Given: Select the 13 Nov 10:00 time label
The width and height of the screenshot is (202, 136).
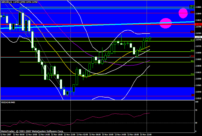Looking at the screenshot, I should [x=108, y=135].
